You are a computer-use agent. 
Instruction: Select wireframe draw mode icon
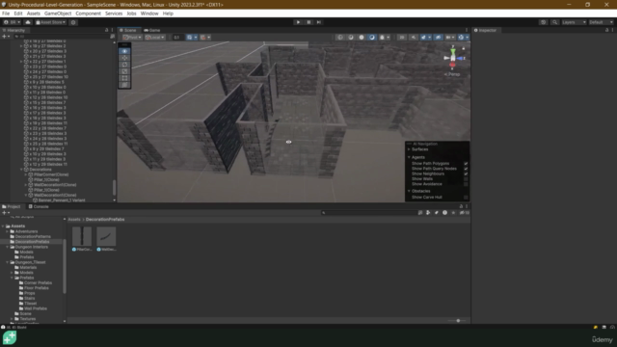(340, 38)
